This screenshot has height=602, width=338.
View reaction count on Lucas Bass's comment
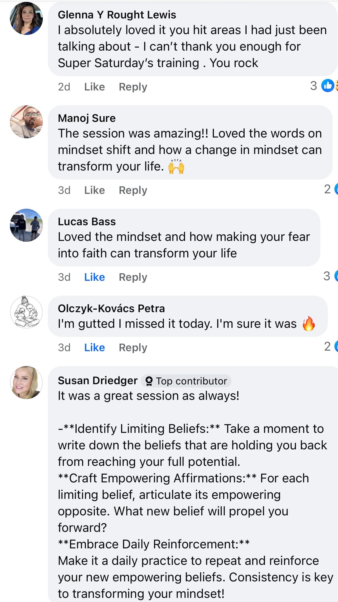tap(327, 276)
